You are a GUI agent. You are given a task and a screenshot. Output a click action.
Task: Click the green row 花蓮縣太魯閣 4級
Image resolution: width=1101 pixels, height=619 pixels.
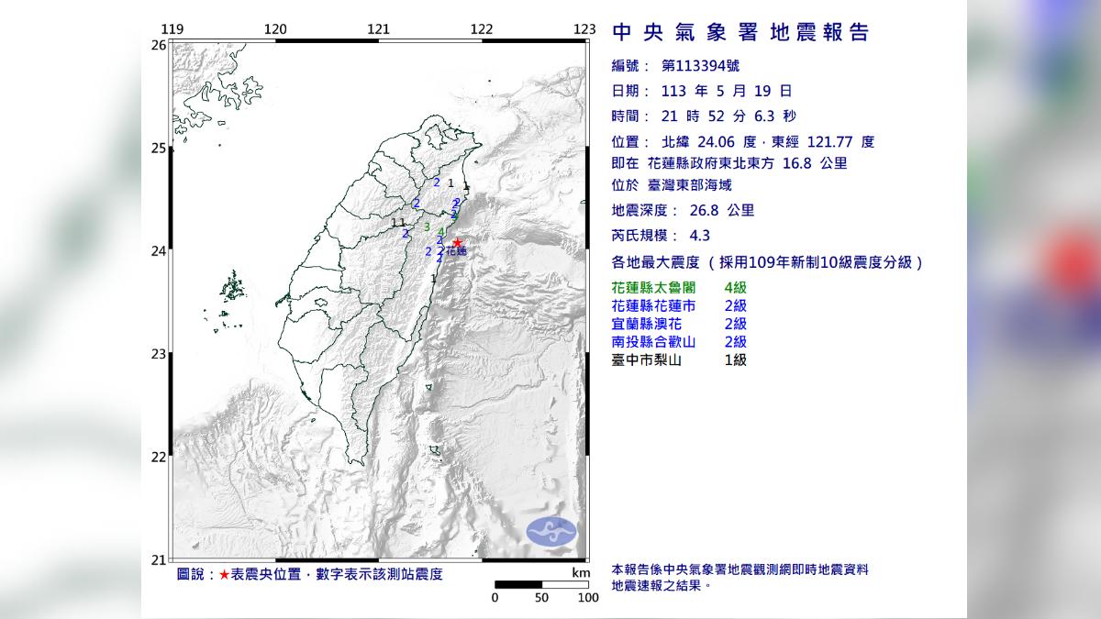click(680, 287)
